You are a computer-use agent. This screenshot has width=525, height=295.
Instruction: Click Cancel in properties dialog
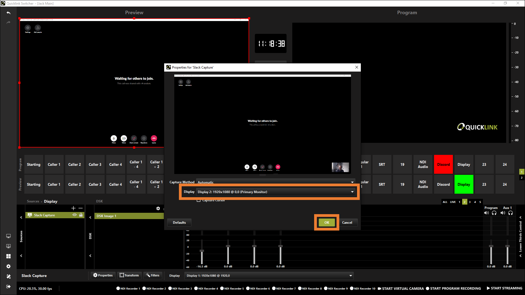point(347,222)
